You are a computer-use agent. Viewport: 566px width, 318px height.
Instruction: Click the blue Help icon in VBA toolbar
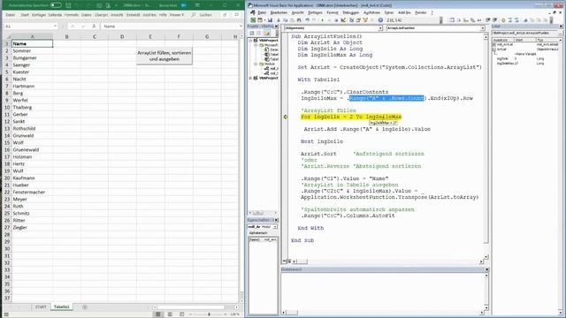(380, 20)
